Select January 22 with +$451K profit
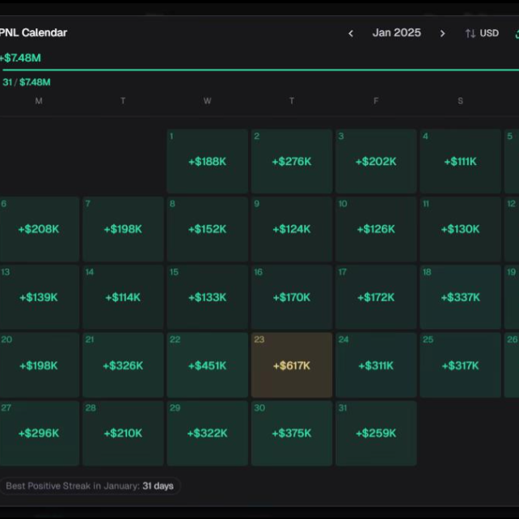 tap(207, 365)
